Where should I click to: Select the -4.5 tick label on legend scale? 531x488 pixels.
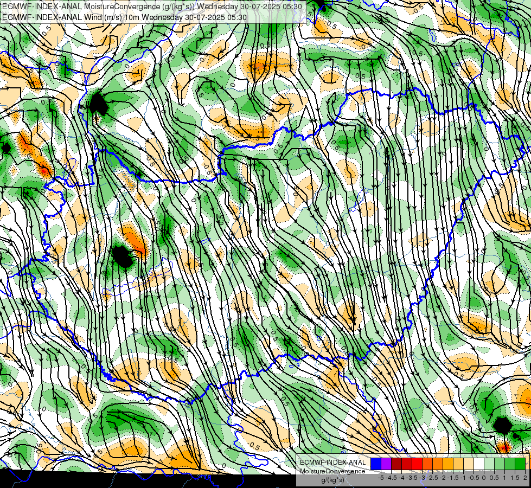pyautogui.click(x=391, y=478)
